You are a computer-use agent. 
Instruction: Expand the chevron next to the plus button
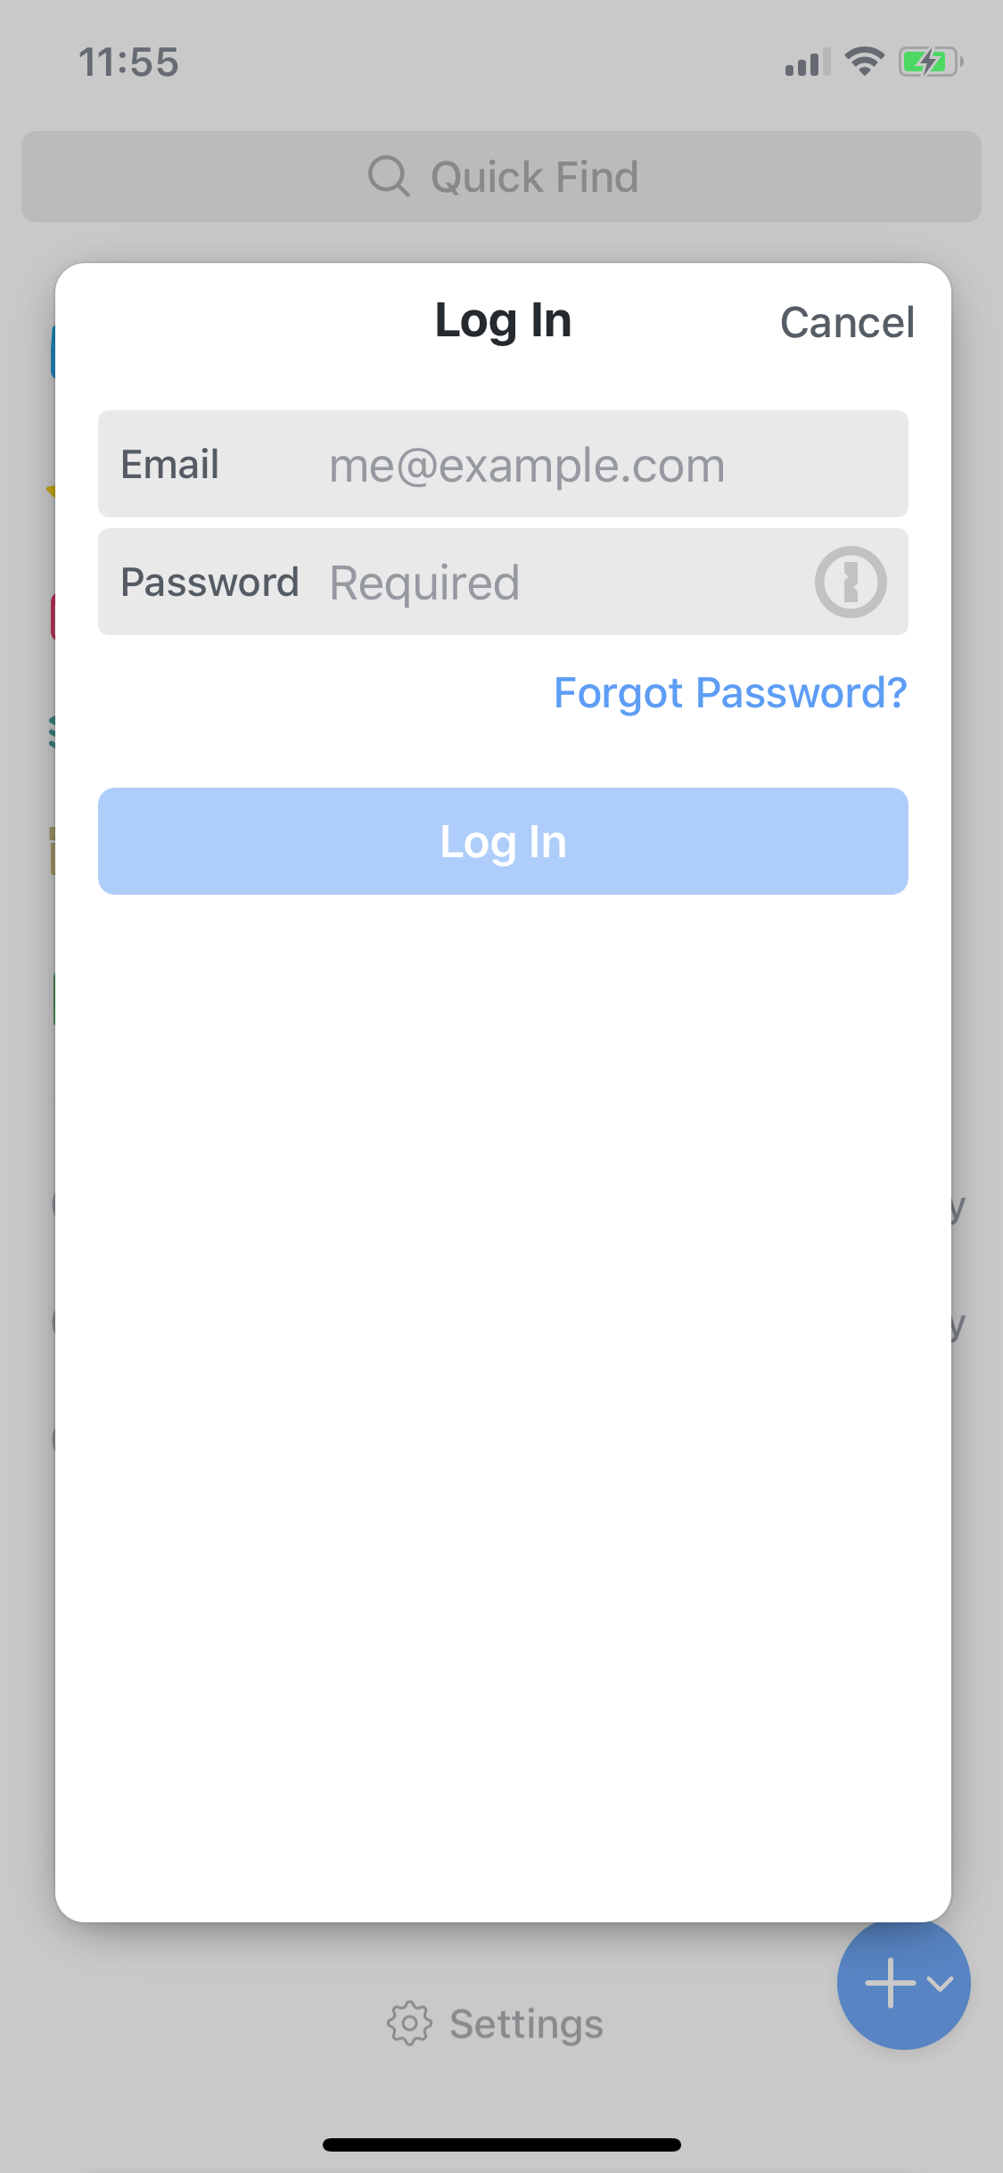pos(940,1983)
